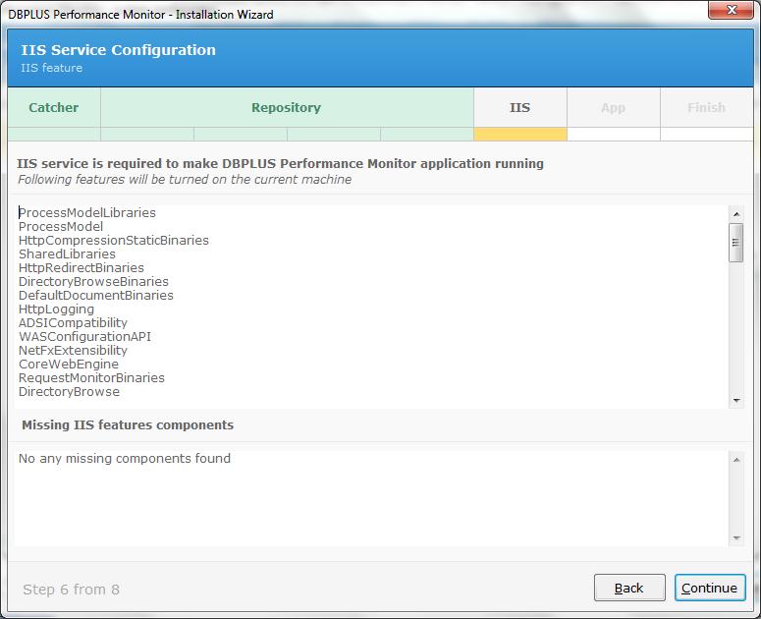Click the 'IIS feature' header subtitle
This screenshot has width=761, height=619.
pos(51,68)
